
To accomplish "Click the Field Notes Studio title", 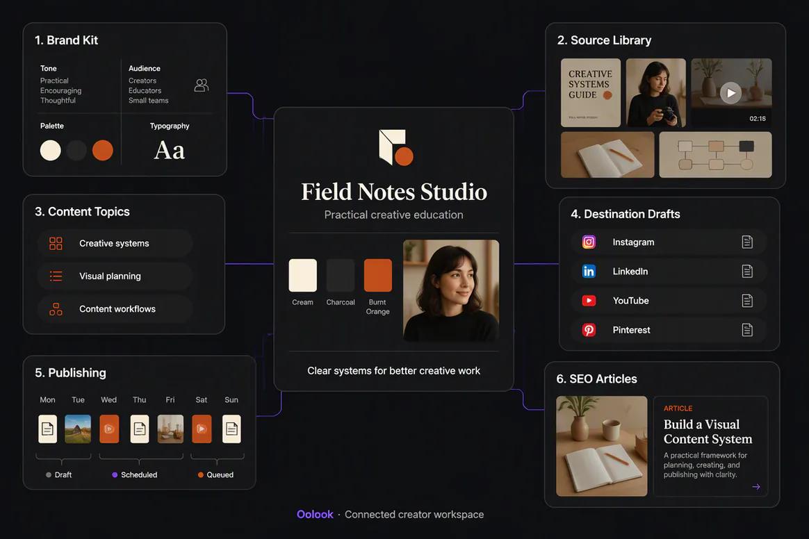I will pos(394,192).
